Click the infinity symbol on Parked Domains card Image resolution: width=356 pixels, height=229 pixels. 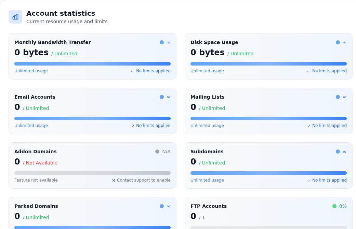tap(169, 206)
